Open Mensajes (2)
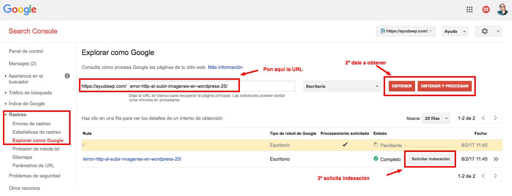This screenshot has width=512, height=196. (x=22, y=63)
